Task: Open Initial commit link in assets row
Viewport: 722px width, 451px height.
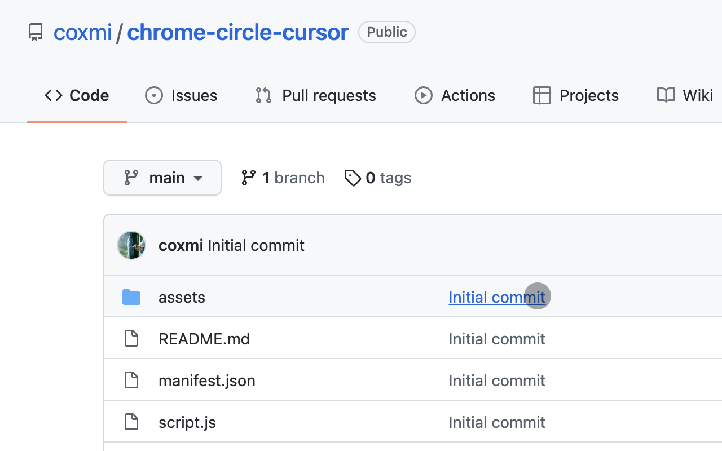Action: [x=497, y=297]
